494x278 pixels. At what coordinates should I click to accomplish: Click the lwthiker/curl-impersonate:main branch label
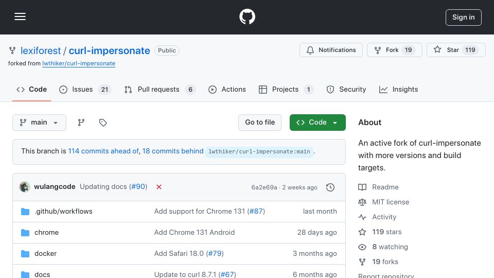tap(259, 151)
